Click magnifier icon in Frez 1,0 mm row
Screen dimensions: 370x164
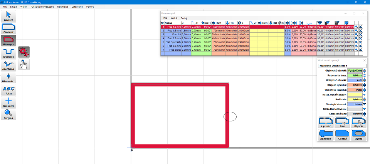coord(356,27)
